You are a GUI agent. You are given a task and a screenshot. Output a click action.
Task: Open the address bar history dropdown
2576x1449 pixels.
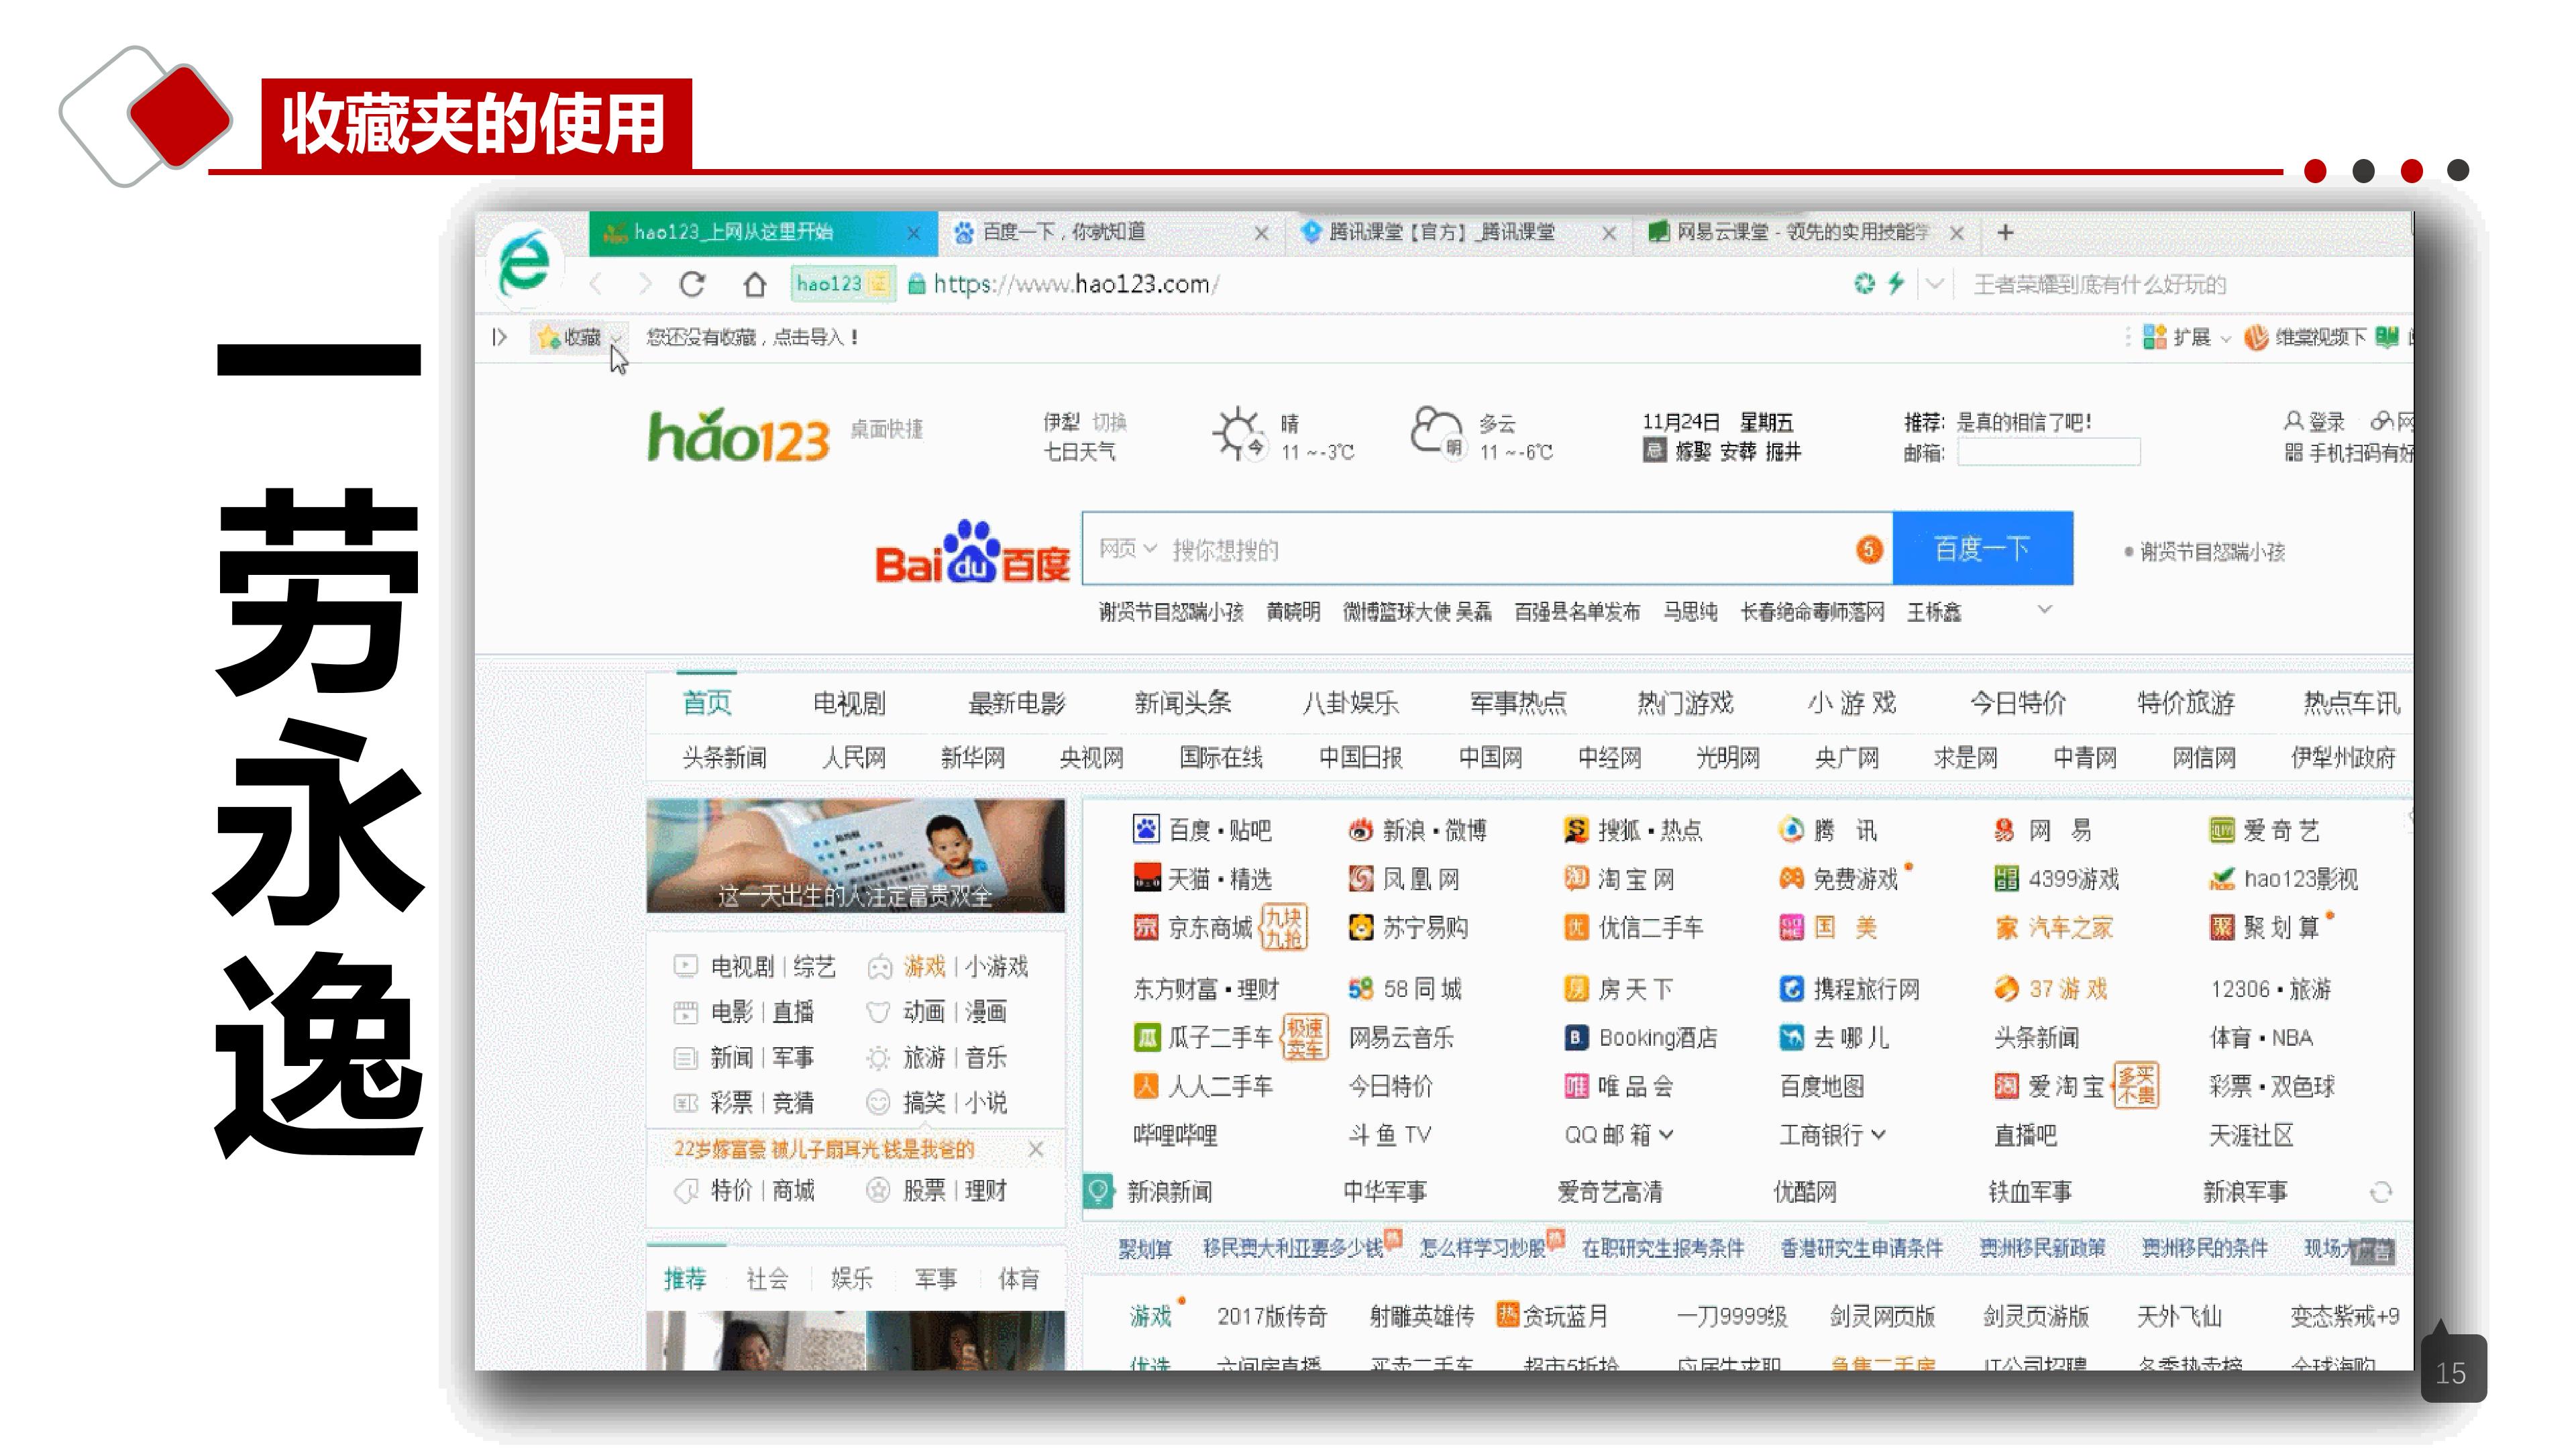pos(1935,284)
